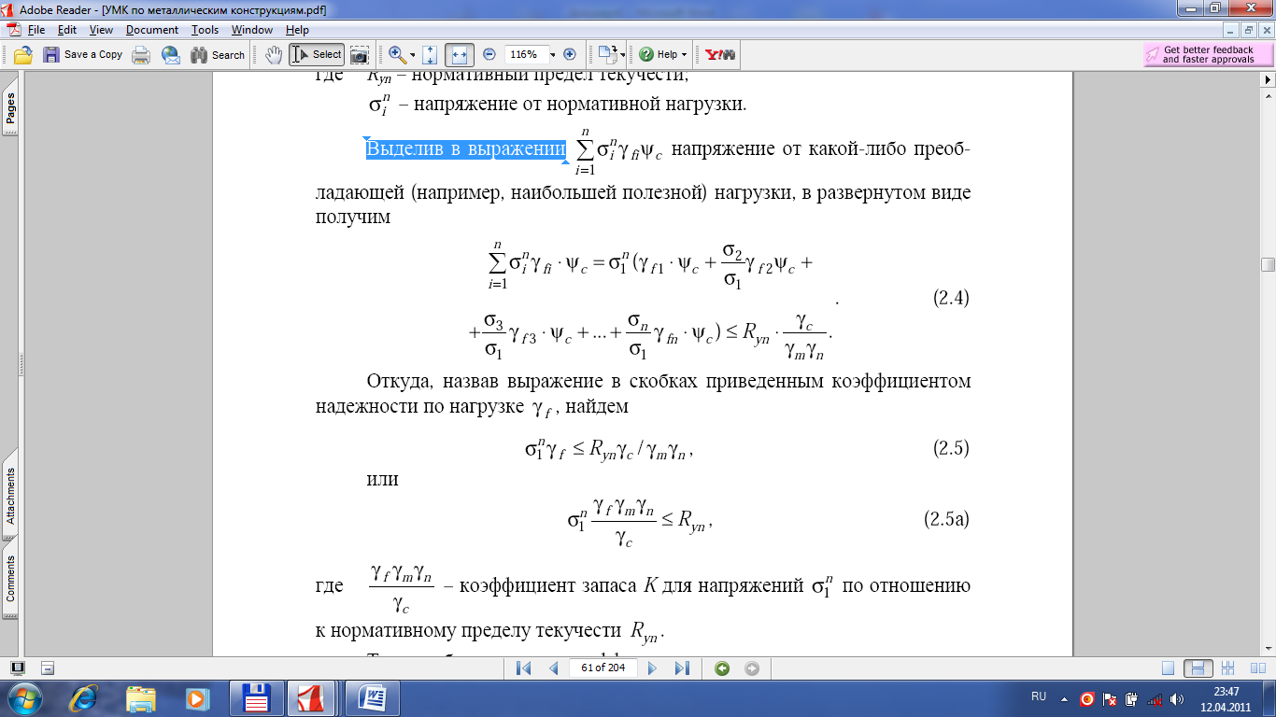This screenshot has width=1276, height=717.
Task: Click the RU language indicator
Action: (1039, 696)
